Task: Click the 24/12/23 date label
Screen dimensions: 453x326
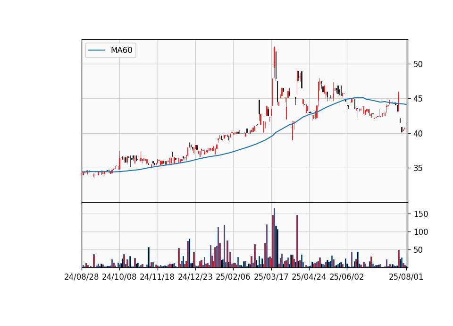Action: coord(195,277)
